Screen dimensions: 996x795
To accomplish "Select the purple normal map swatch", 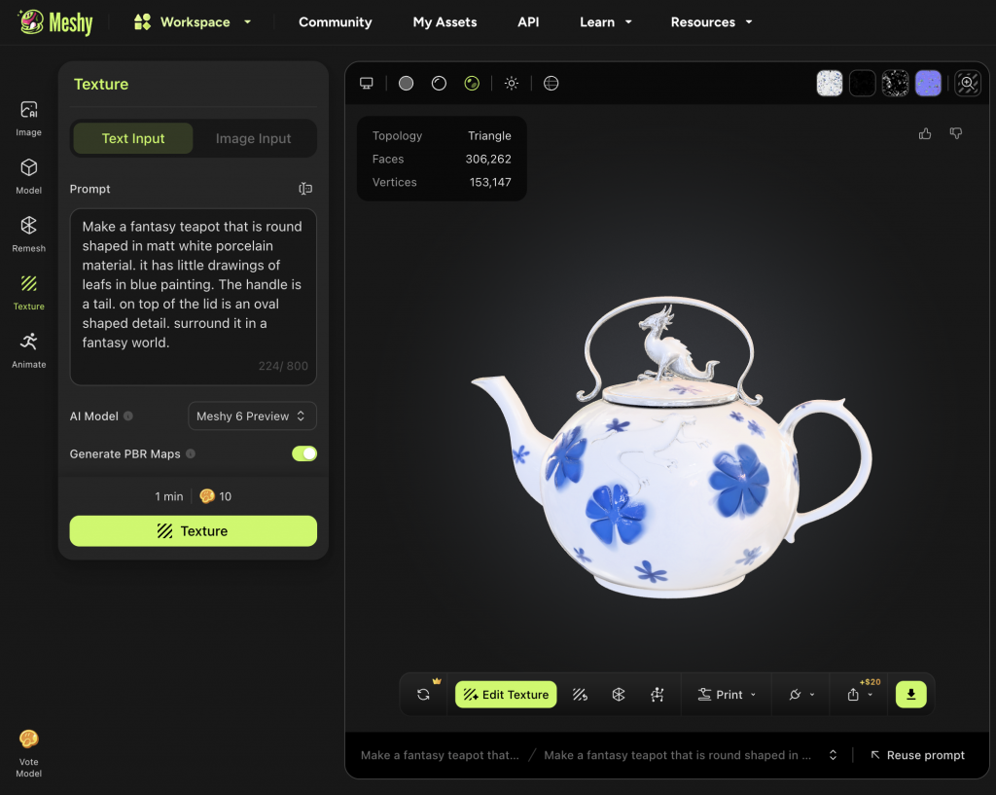I will click(928, 84).
